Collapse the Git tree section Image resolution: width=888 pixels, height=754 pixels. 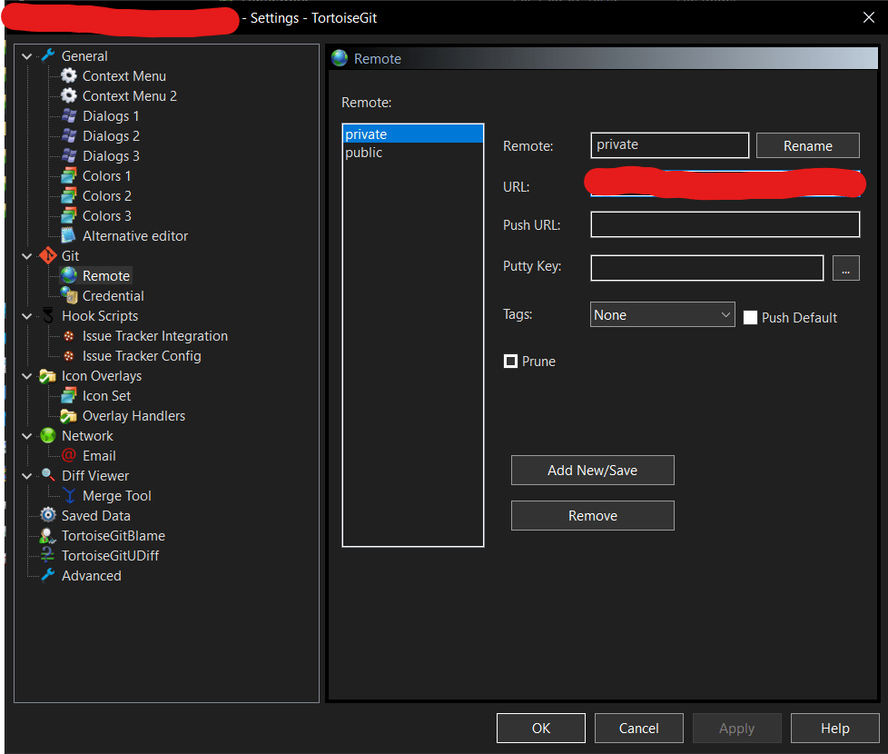point(26,256)
